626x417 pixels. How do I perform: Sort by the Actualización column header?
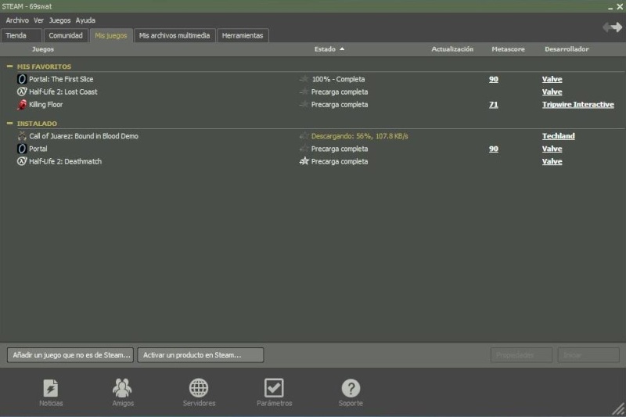(x=452, y=49)
